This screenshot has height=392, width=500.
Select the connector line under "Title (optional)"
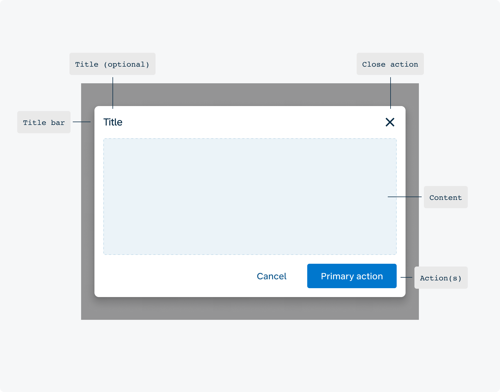coord(113,93)
